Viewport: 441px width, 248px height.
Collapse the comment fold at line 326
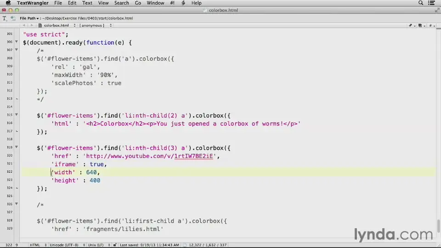(x=17, y=204)
